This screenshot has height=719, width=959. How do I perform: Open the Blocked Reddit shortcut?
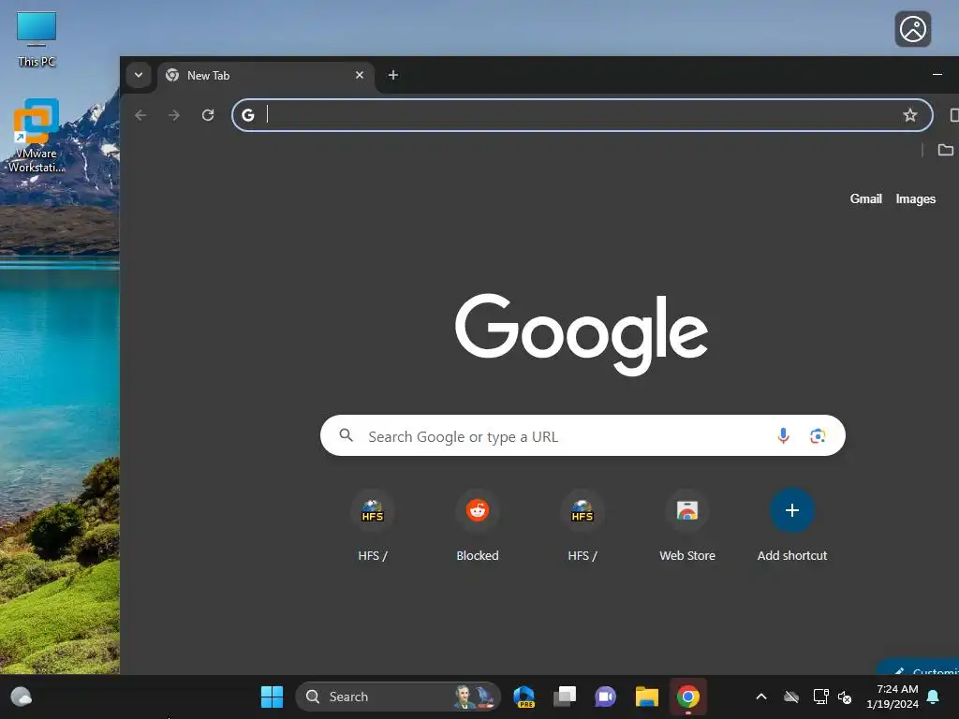click(x=478, y=526)
